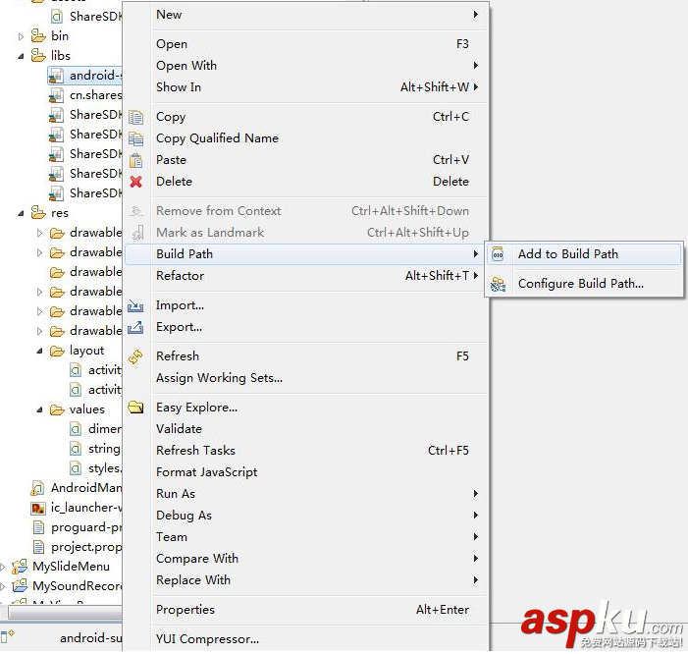Click the values folder icon
Image resolution: width=688 pixels, height=654 pixels.
click(x=57, y=409)
